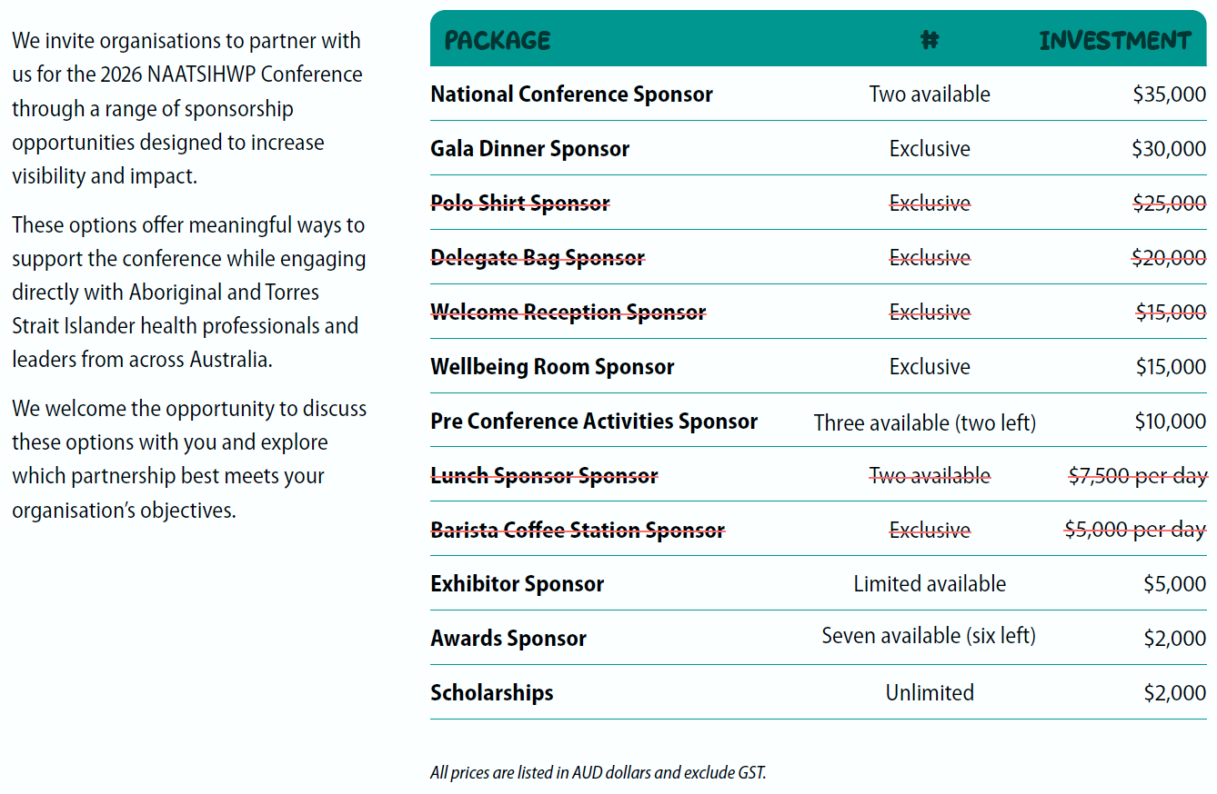Select the Exhibitor Sponsor package
This screenshot has width=1217, height=794.
pyautogui.click(x=517, y=584)
